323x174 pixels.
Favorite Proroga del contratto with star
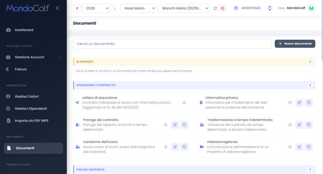coord(166,125)
